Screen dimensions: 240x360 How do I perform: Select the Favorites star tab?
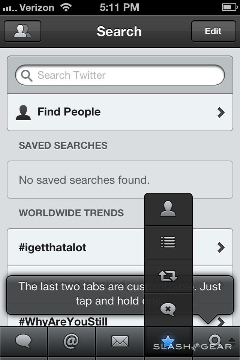[x=168, y=341]
